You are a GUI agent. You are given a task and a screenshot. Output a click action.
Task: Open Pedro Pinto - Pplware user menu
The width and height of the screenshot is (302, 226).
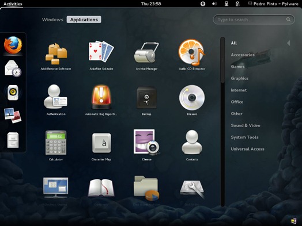click(273, 3)
